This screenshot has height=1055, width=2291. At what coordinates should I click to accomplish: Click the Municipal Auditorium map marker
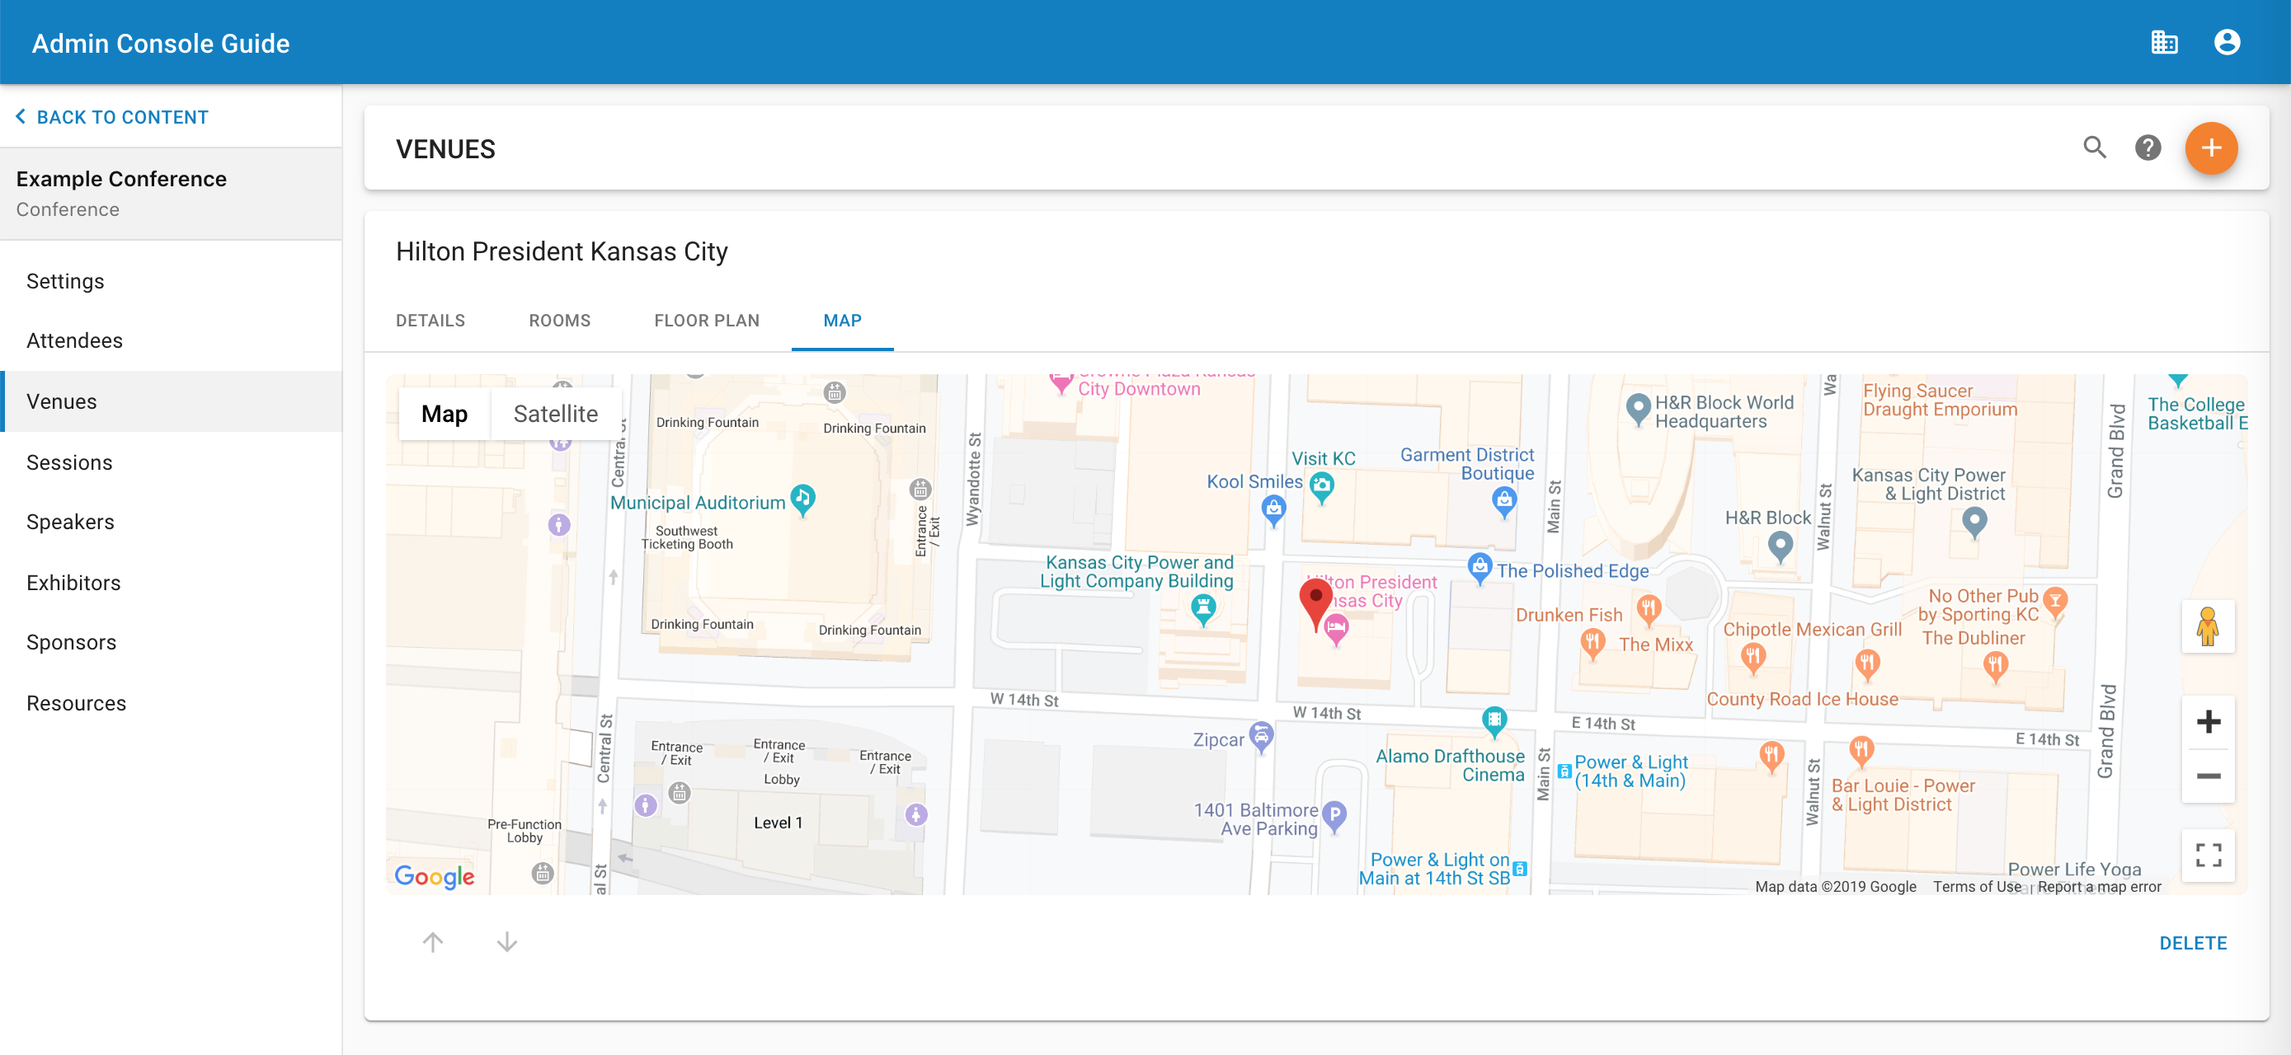click(x=802, y=501)
